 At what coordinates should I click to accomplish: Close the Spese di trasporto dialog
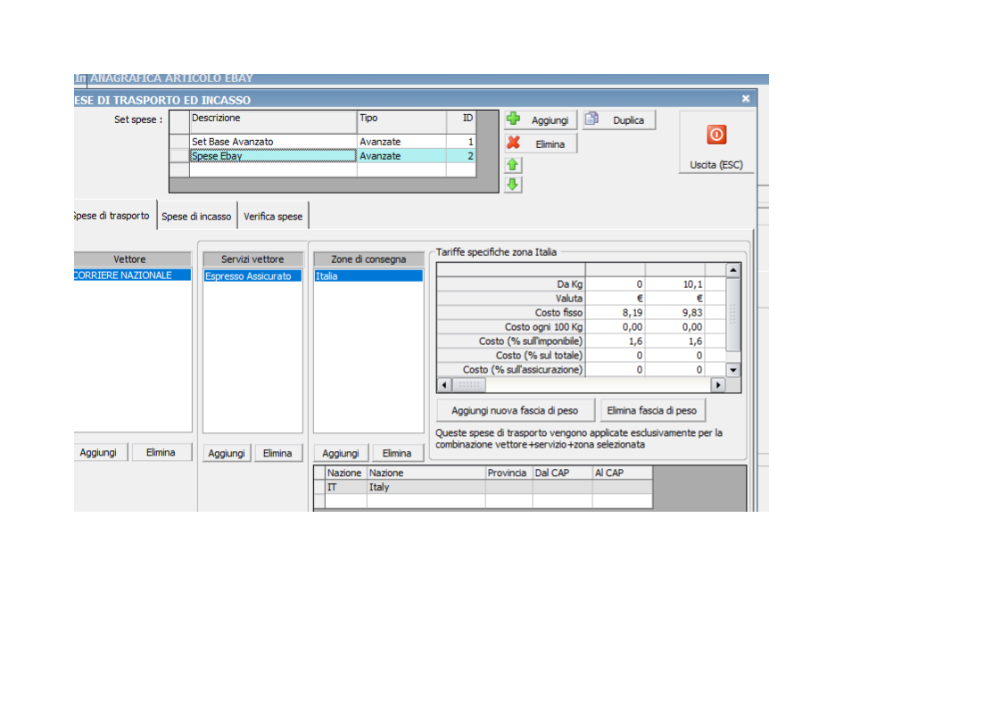[746, 98]
